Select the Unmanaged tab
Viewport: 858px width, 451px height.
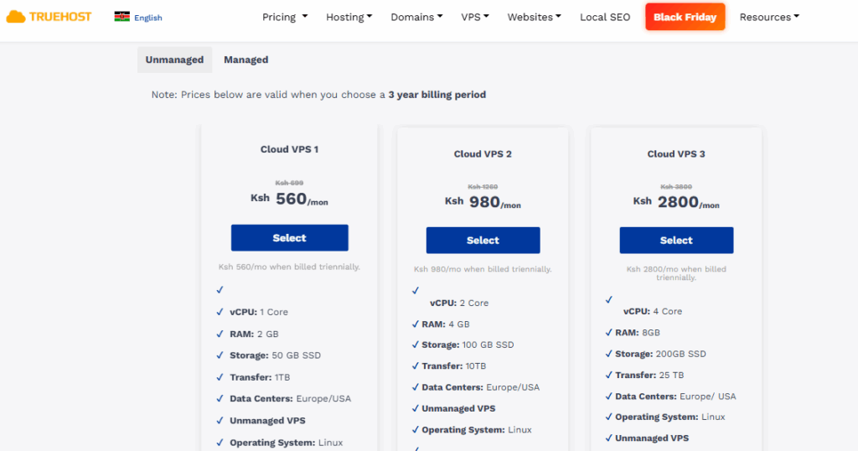[174, 60]
